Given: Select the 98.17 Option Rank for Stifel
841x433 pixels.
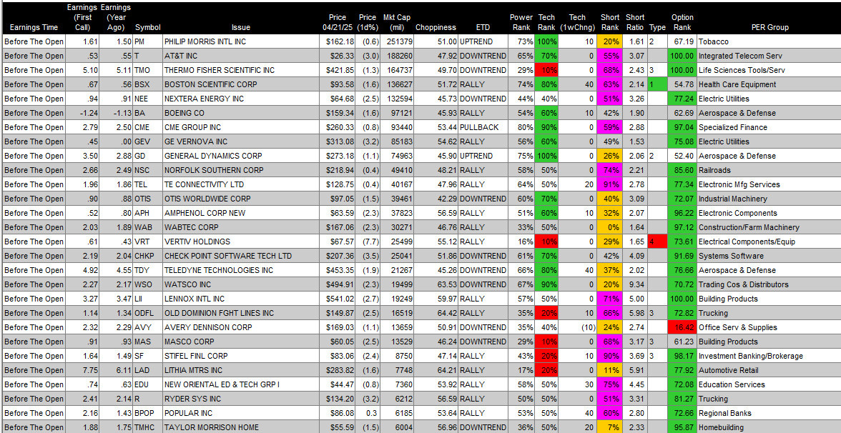Looking at the screenshot, I should click(682, 356).
